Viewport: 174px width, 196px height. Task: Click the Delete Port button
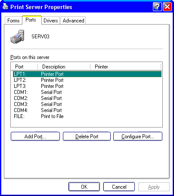pos(87,136)
